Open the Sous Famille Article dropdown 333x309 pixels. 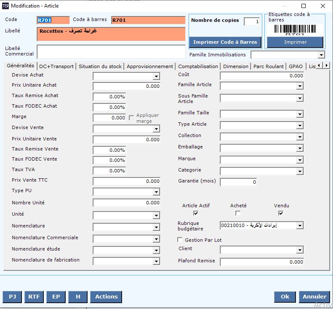coord(300,98)
